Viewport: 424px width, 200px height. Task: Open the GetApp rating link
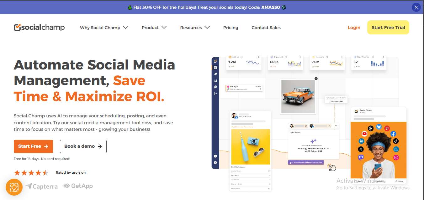(77, 186)
